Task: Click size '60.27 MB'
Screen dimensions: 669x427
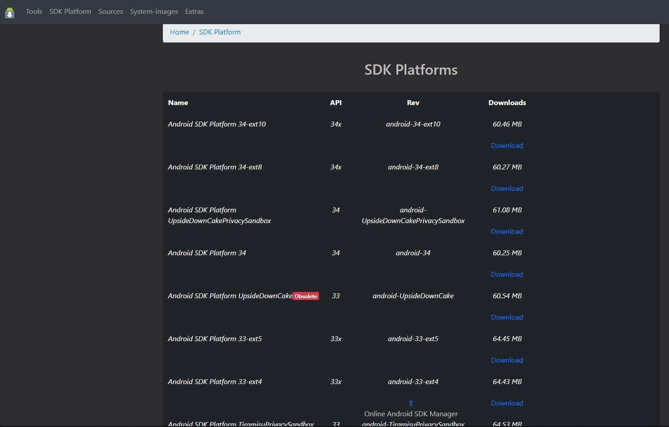Action: point(507,167)
